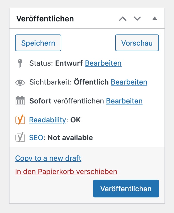Click the calendar schedule icon

(x=20, y=101)
